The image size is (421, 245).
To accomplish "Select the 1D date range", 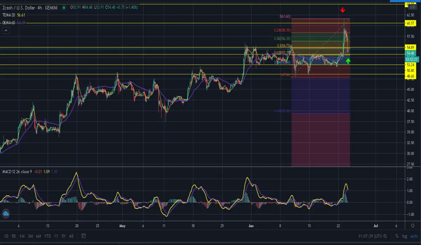I will coord(6,236).
